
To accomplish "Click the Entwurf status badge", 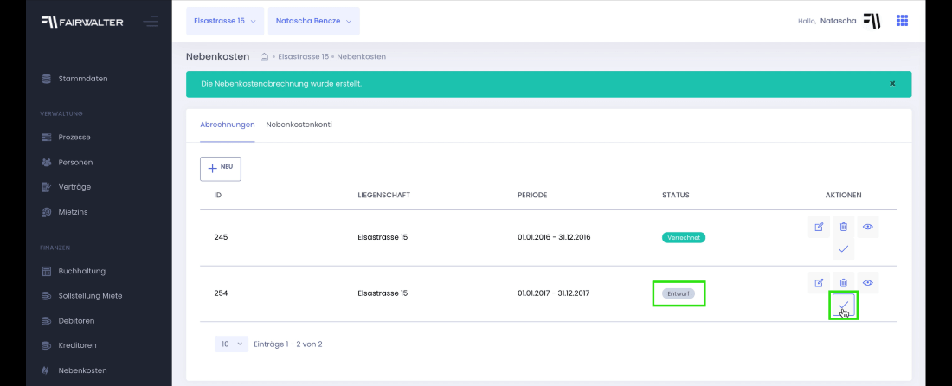I will click(679, 293).
